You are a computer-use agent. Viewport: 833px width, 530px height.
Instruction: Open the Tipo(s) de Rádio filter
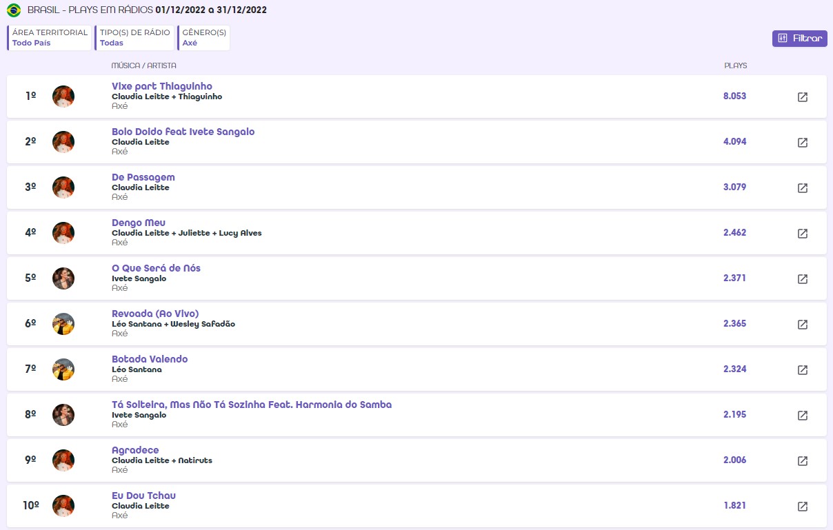point(134,38)
